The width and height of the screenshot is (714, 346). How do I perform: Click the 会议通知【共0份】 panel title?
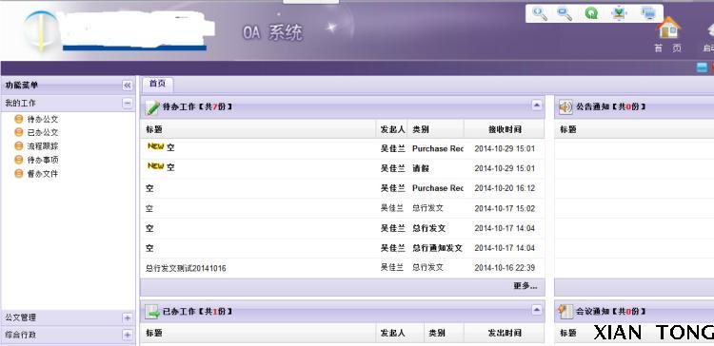(x=611, y=312)
